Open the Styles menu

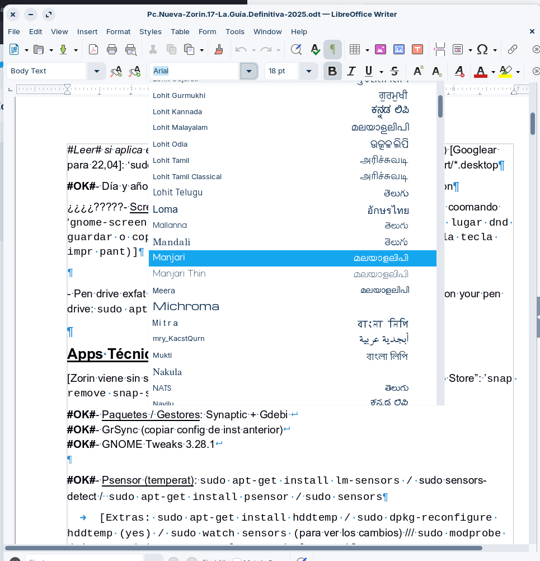point(151,32)
